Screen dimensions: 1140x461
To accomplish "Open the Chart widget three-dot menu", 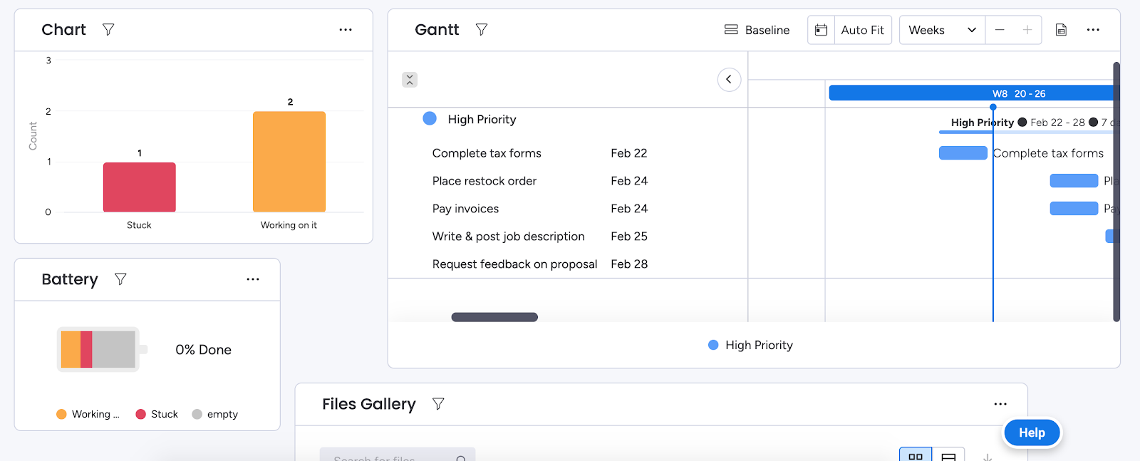I will click(346, 30).
